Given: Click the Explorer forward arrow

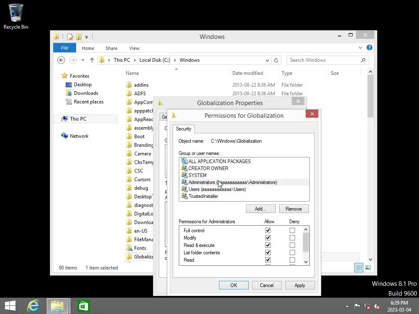Looking at the screenshot, I should [x=73, y=60].
